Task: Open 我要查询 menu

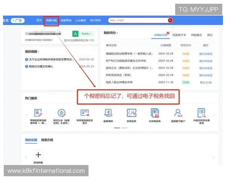Action: 66,21
